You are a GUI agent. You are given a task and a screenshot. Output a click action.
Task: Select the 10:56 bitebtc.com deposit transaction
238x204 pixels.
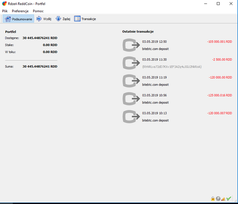pyautogui.click(x=177, y=99)
